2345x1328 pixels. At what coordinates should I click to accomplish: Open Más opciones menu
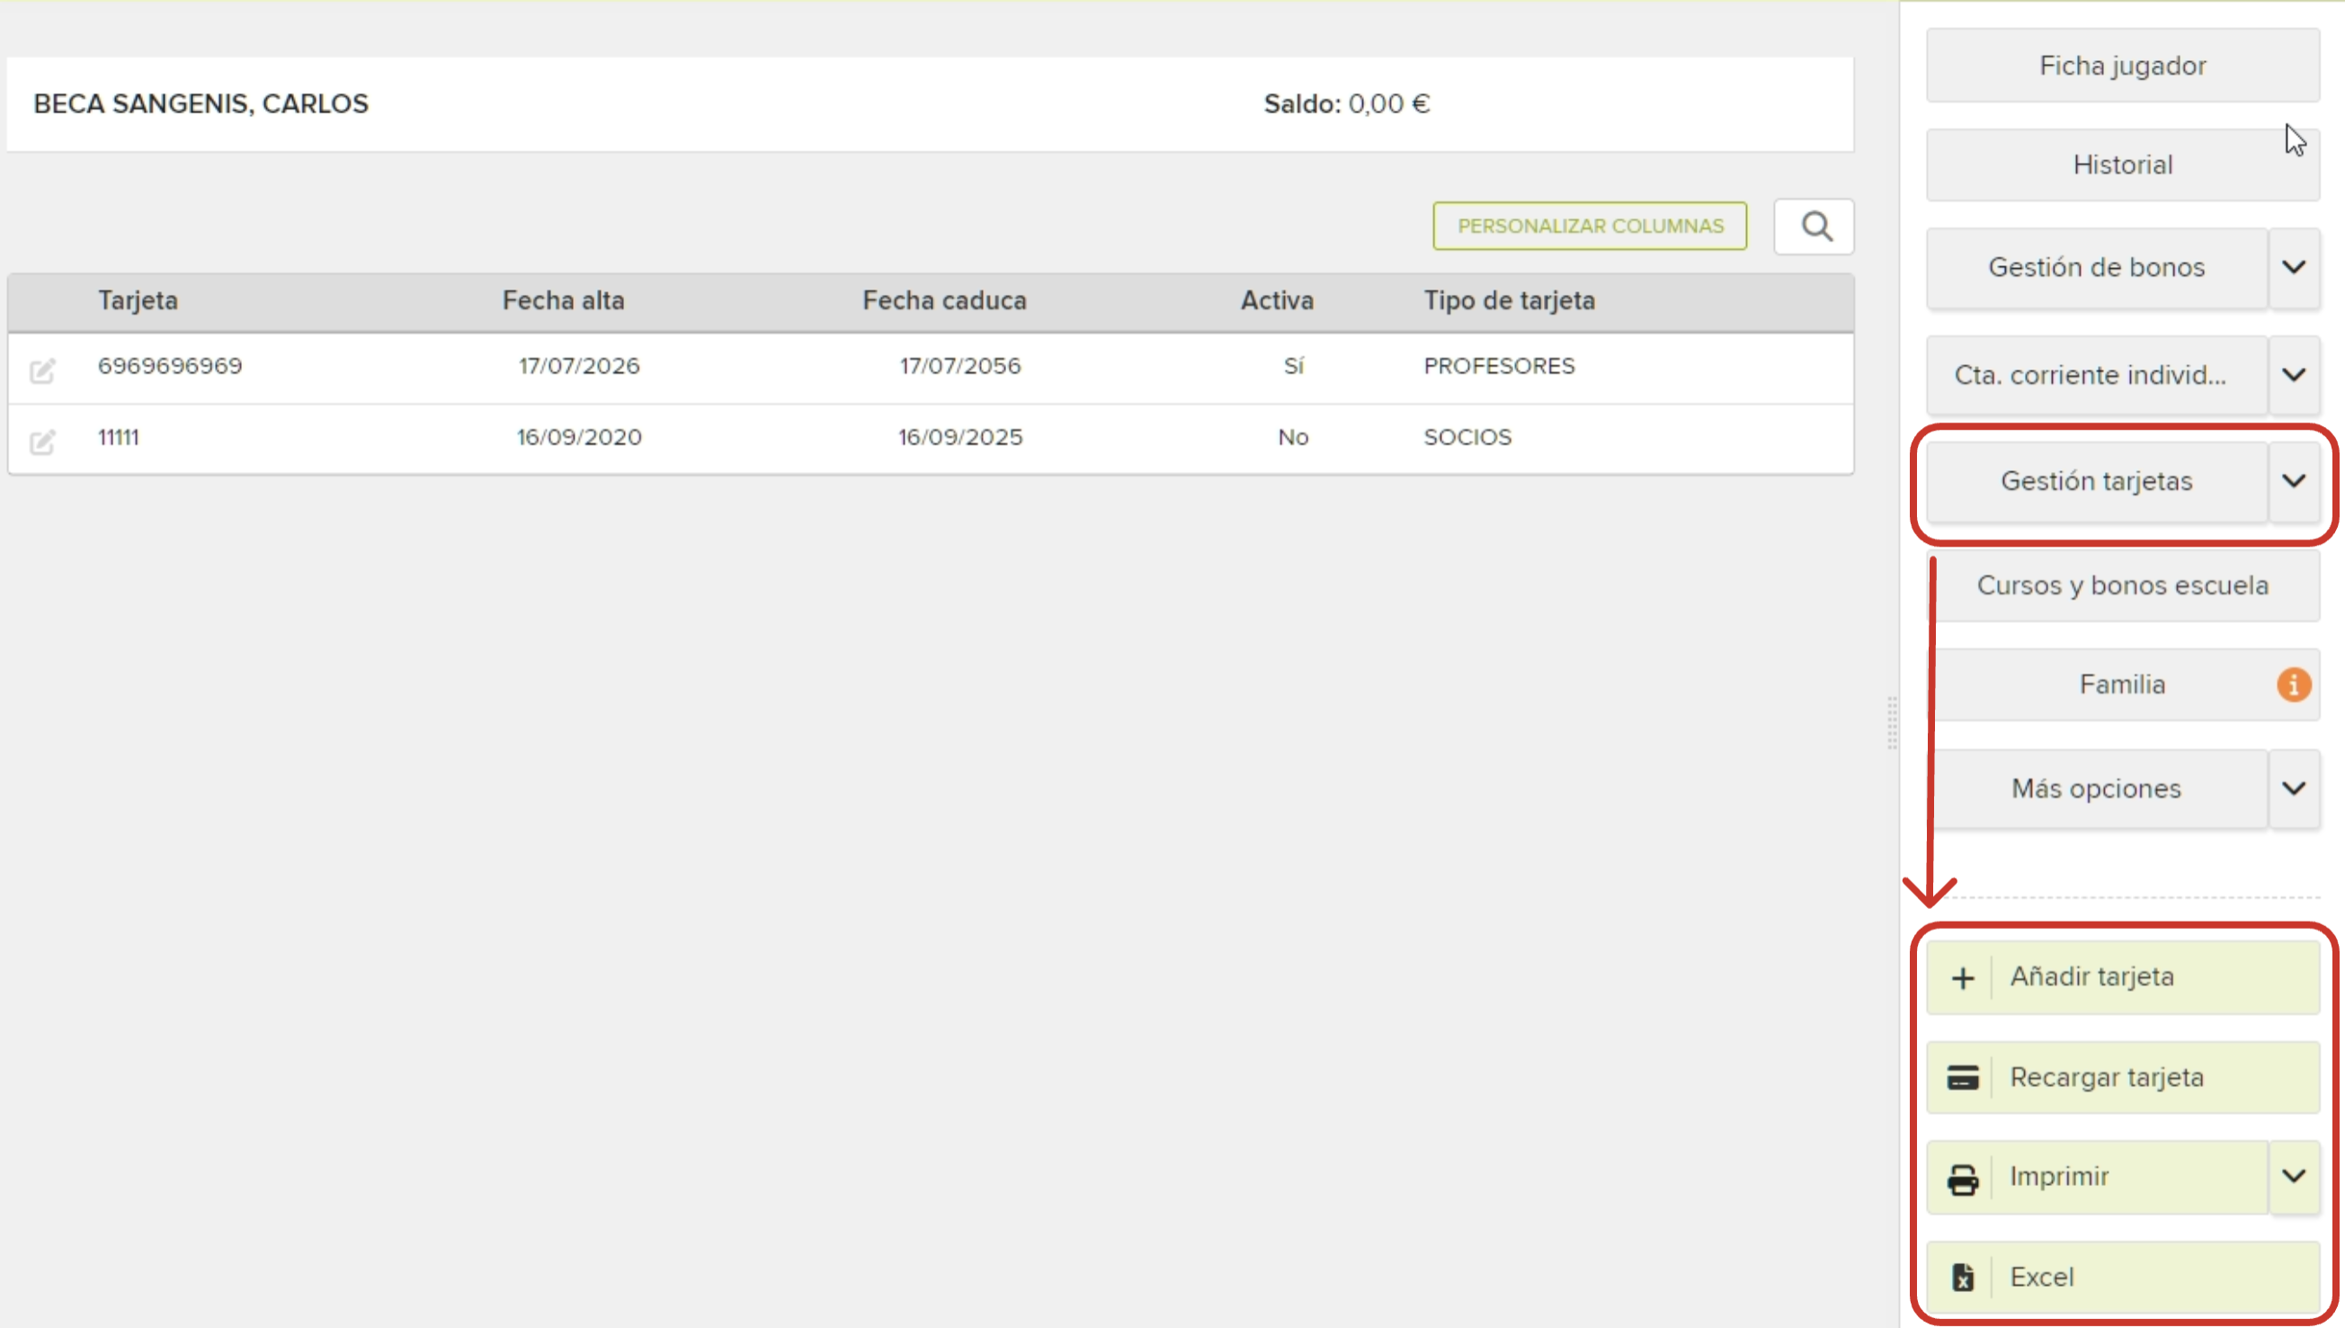coord(2097,789)
